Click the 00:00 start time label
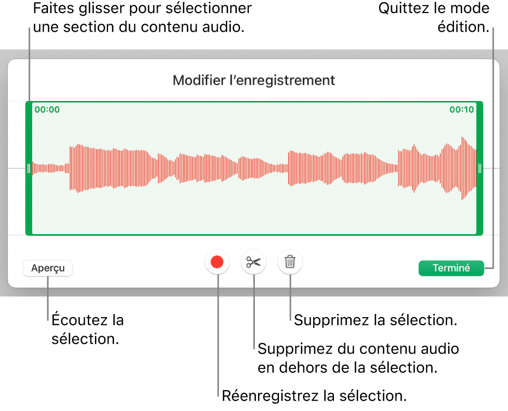 pos(47,110)
